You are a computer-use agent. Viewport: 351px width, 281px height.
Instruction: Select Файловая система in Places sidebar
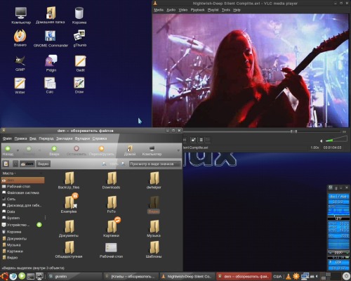(23, 192)
